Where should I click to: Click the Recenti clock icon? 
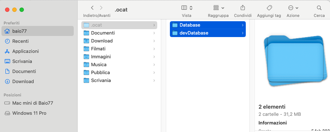tap(7, 41)
